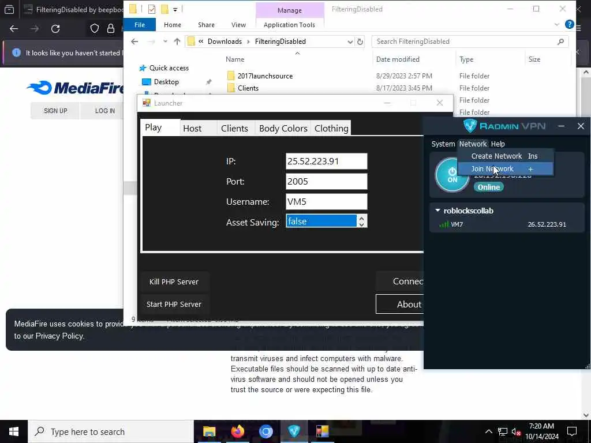
Task: Click the Connect button in Launcher
Action: click(x=400, y=281)
